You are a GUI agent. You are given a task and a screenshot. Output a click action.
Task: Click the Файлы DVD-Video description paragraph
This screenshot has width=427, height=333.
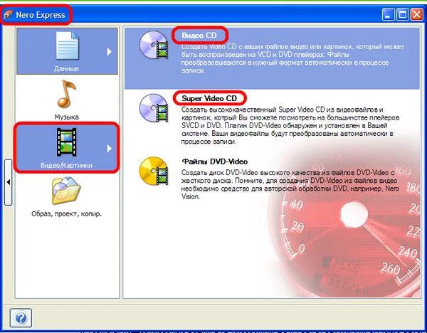click(x=290, y=184)
